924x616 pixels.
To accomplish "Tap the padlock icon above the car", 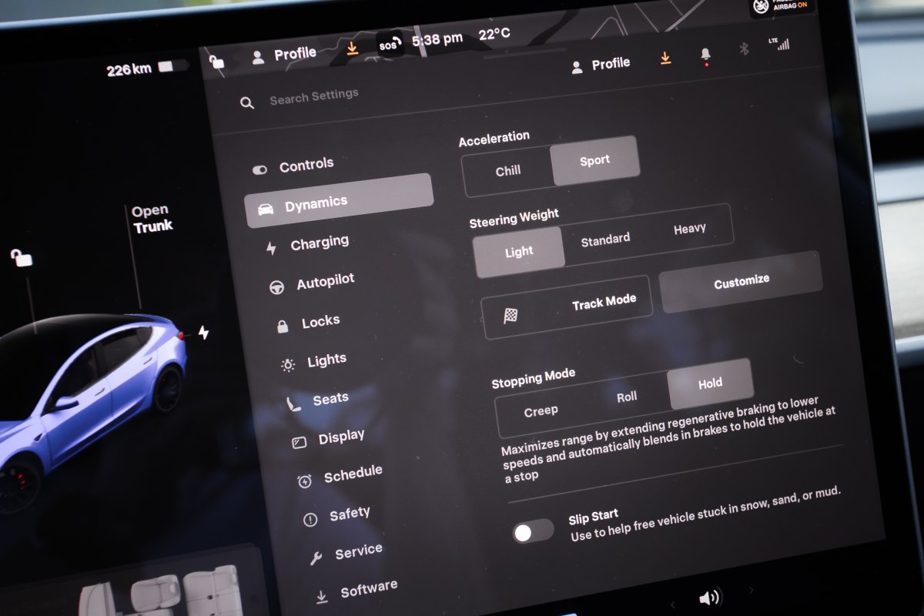I will click(x=22, y=258).
